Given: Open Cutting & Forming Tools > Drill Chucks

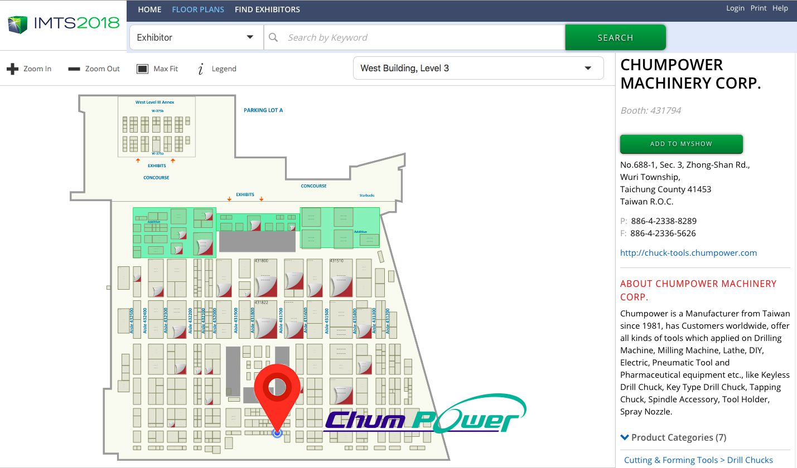Looking at the screenshot, I should [698, 460].
